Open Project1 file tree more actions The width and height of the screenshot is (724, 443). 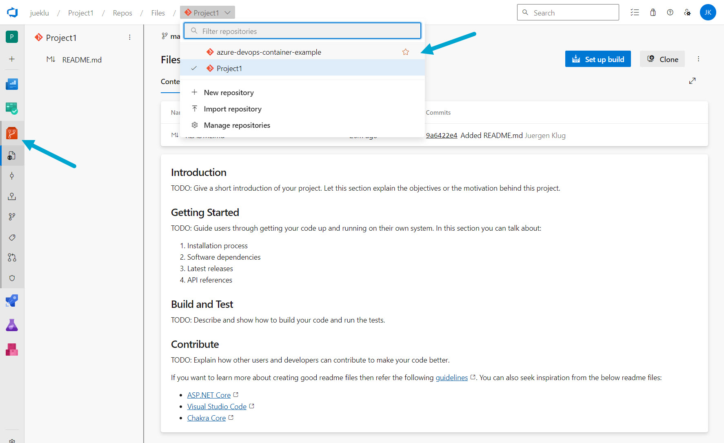pyautogui.click(x=130, y=38)
